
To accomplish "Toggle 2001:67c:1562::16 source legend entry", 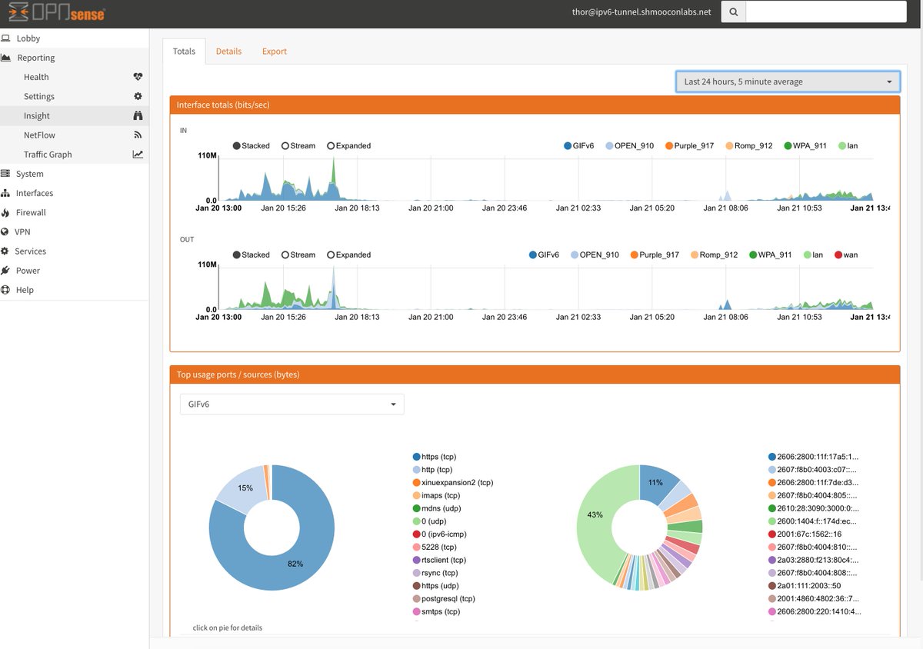I will 806,534.
